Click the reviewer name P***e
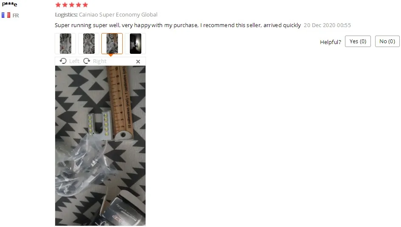The image size is (401, 227). (9, 4)
